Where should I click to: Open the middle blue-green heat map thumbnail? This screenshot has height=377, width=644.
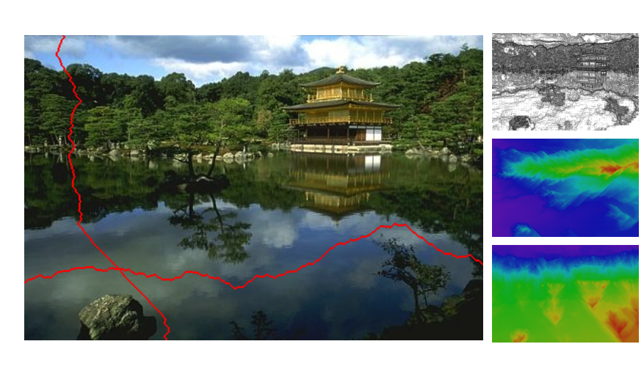[x=565, y=188]
